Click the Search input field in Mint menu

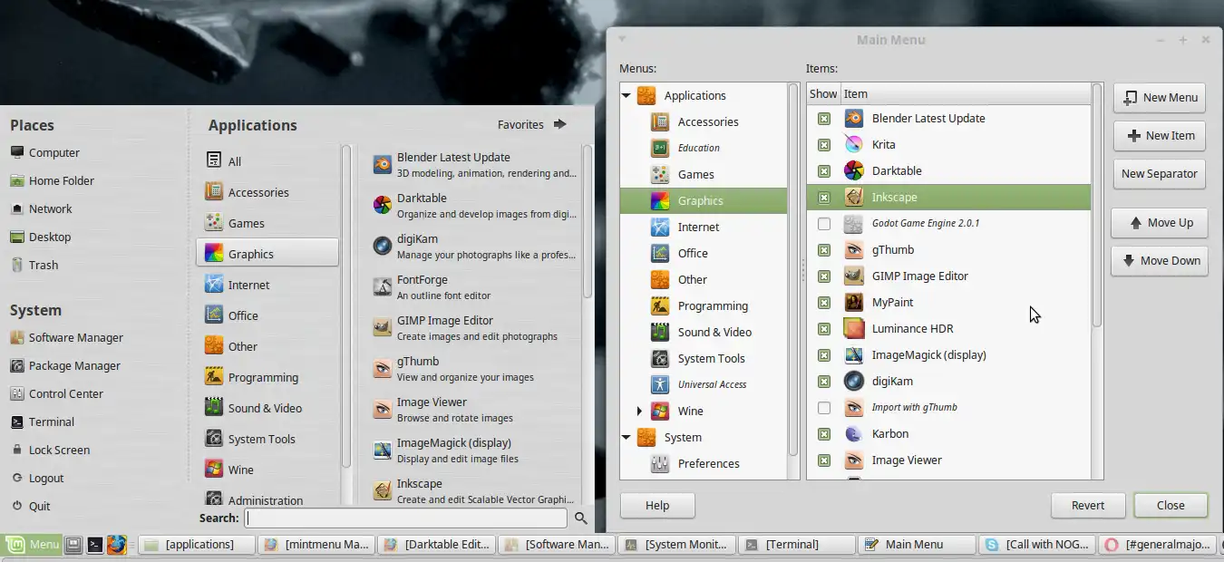click(406, 518)
